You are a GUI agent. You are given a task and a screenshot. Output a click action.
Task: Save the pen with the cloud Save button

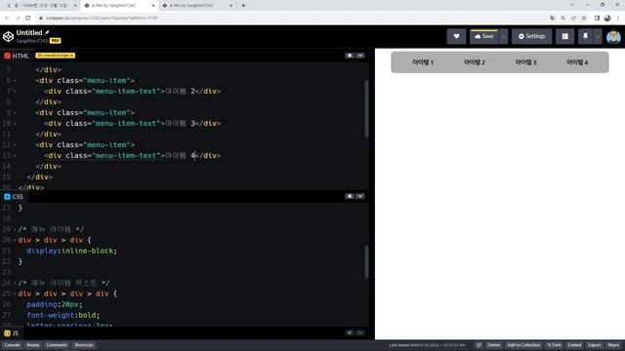(484, 36)
